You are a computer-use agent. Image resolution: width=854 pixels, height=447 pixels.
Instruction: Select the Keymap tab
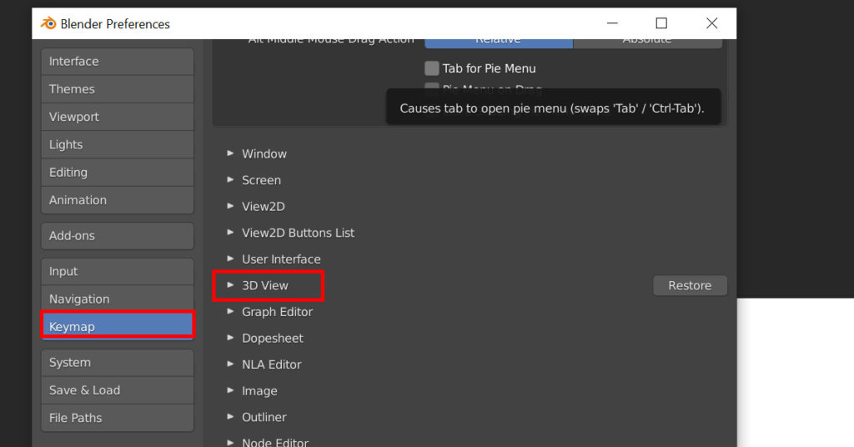(117, 327)
